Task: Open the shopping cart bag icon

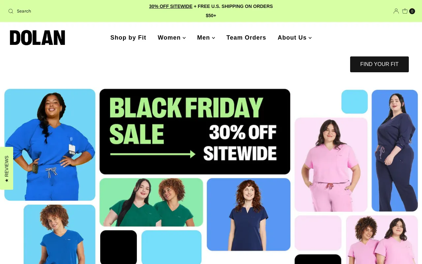Action: pos(405,11)
